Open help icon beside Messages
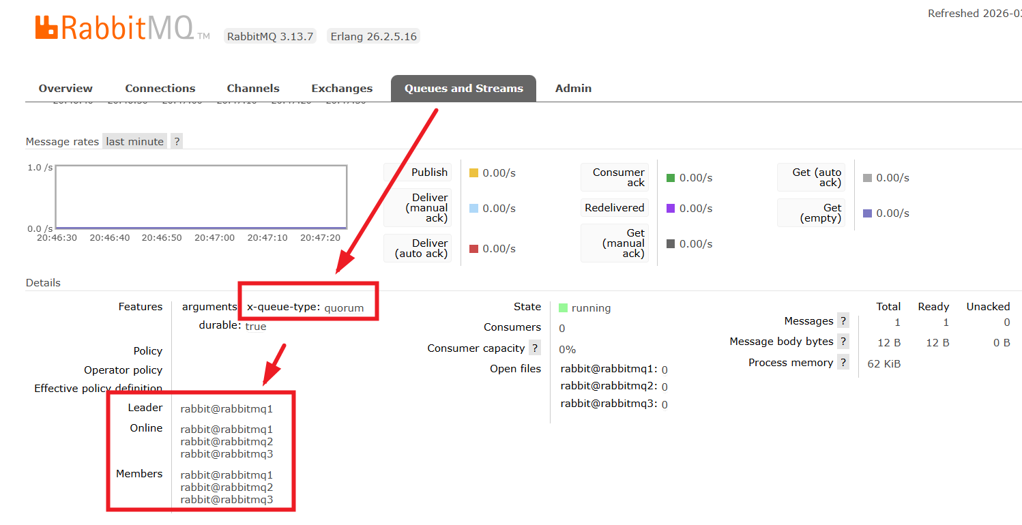Viewport: 1022px width, 525px height. click(843, 321)
